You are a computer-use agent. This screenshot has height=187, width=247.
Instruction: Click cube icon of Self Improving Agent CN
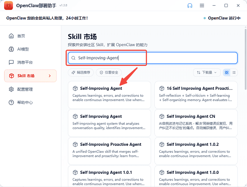pos(162,117)
